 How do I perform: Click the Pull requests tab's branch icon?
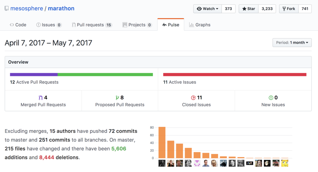coord(74,25)
